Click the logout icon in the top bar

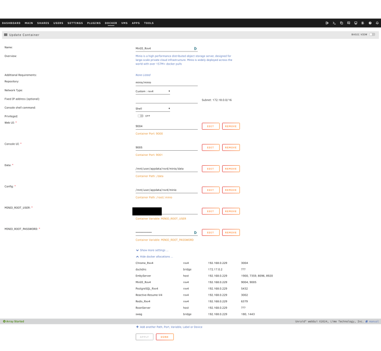click(x=327, y=23)
